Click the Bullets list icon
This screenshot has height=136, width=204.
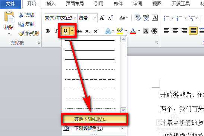tap(167, 18)
